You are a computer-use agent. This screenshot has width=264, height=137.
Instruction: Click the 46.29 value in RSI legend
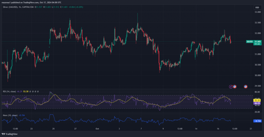(x=19, y=92)
